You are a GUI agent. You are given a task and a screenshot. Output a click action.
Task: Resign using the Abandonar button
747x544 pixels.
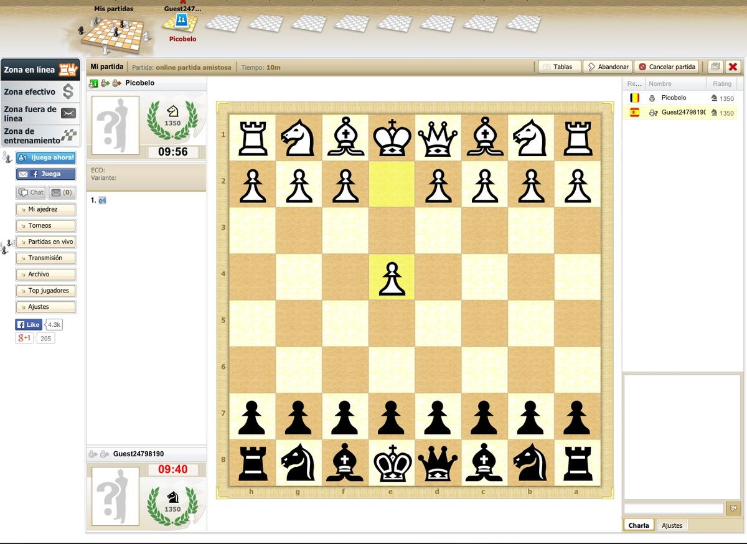[607, 66]
